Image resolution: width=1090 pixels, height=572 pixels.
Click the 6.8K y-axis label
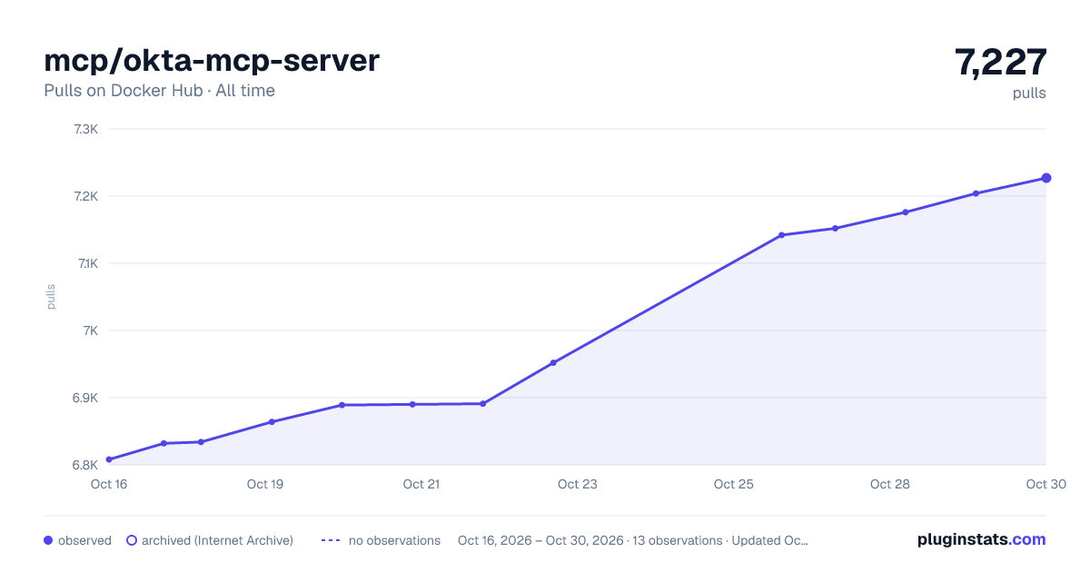(x=85, y=465)
